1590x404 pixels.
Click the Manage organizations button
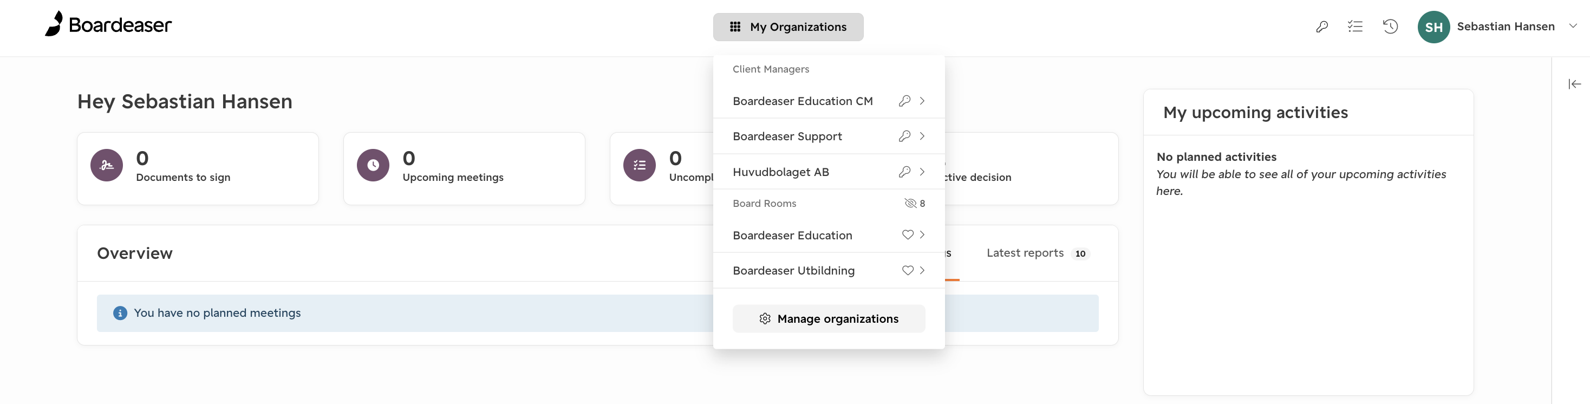pyautogui.click(x=829, y=318)
